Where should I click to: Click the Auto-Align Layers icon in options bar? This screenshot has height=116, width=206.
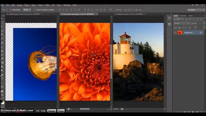tap(110, 10)
